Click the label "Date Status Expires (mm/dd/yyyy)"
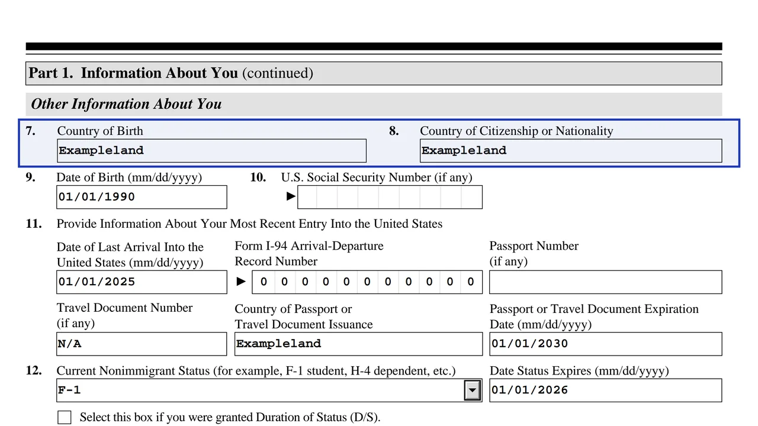This screenshot has height=426, width=758. point(579,371)
